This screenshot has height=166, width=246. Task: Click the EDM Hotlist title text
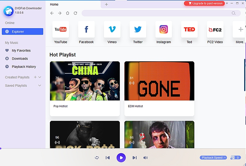pos(135,106)
